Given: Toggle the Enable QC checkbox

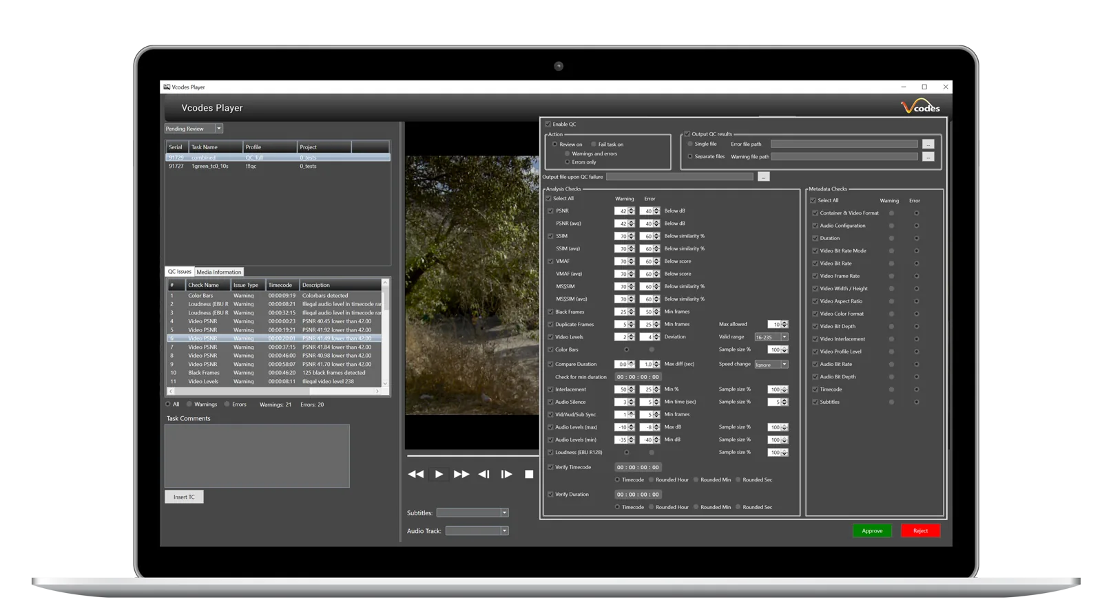Looking at the screenshot, I should coord(548,125).
